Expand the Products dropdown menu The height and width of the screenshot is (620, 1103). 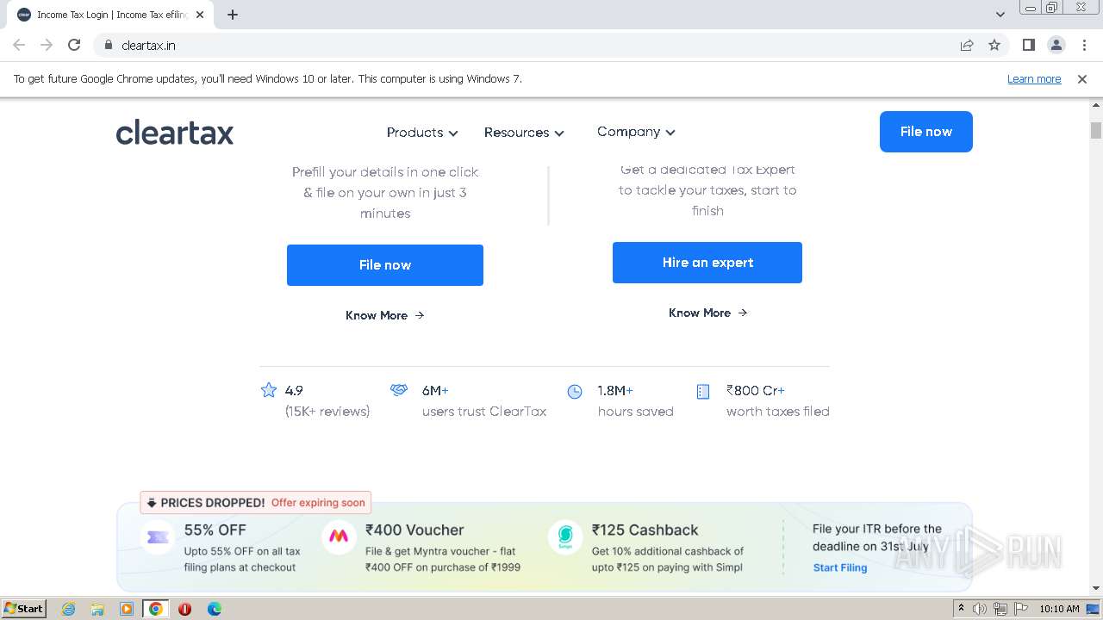coord(422,133)
